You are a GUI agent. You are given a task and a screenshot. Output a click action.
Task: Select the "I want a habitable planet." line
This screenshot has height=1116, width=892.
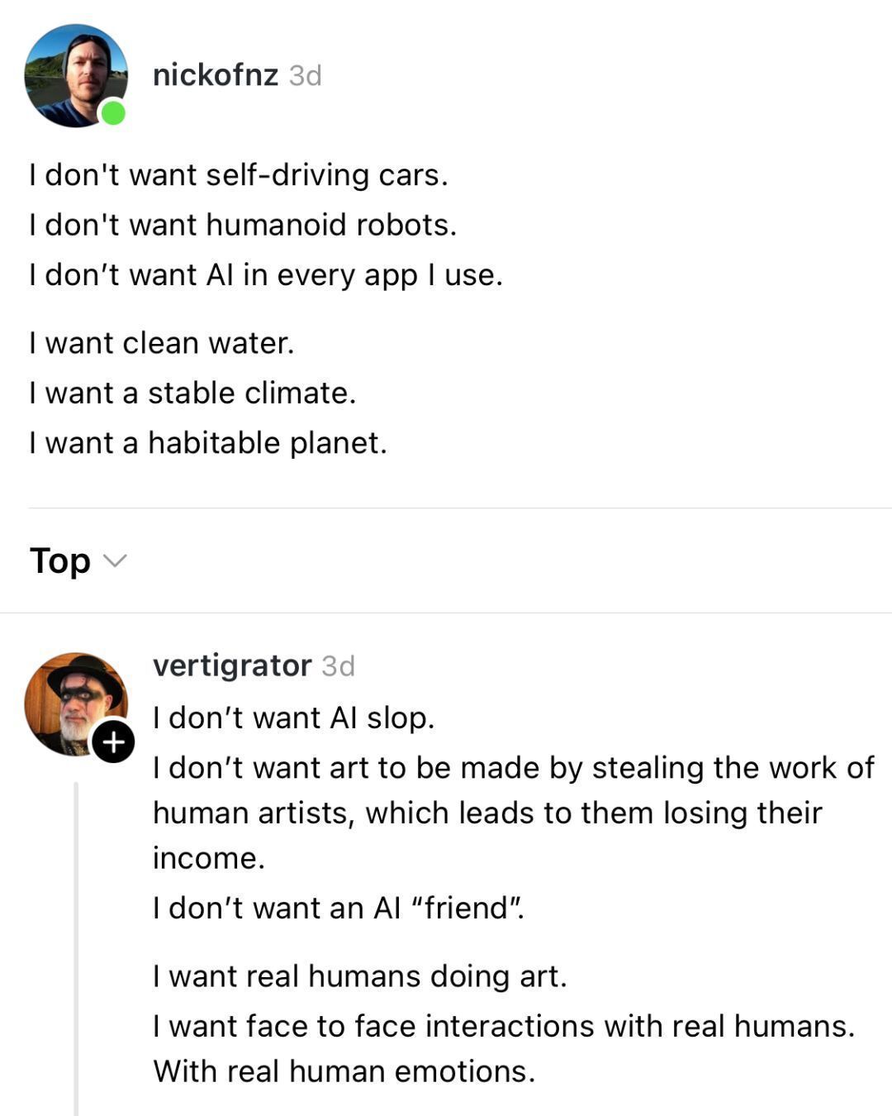click(x=208, y=443)
